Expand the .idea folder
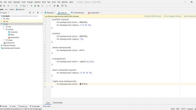Screen dimensions: 196x110 [x=1, y=19]
